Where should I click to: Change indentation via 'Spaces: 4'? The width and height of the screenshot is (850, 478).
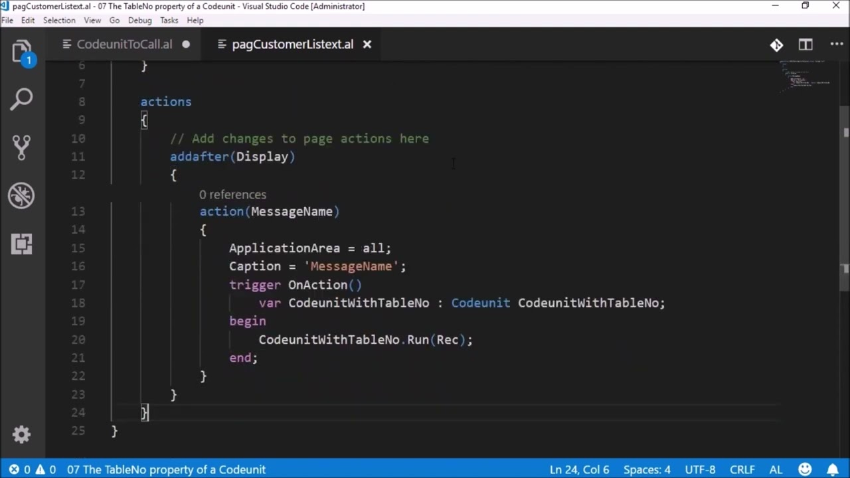click(x=647, y=469)
